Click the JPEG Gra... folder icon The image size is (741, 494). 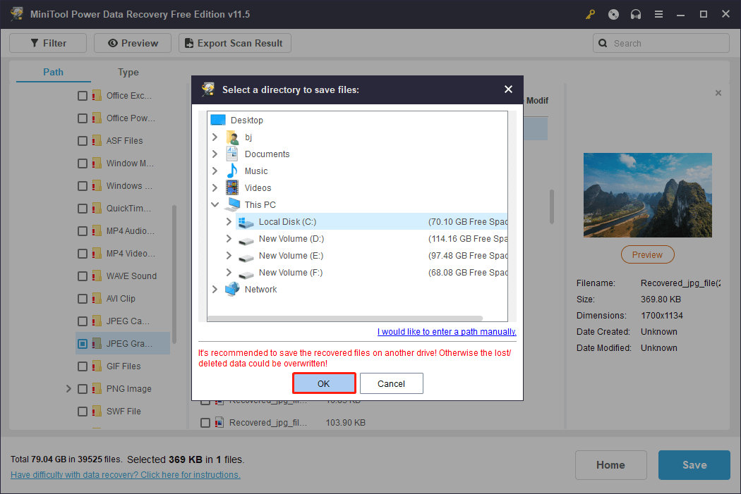(97, 343)
